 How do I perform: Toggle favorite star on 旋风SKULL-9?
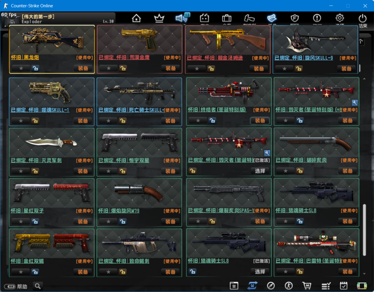(284, 69)
